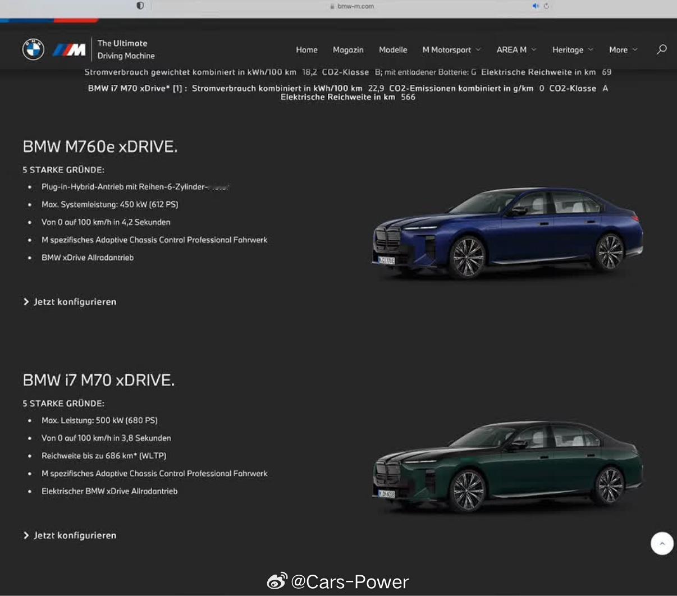Click the [1] footnote reference in consumption text
This screenshot has height=596, width=677.
(177, 88)
